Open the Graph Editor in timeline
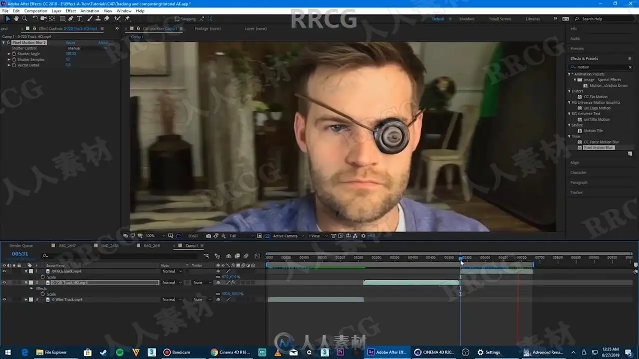The width and height of the screenshot is (639, 359). (x=257, y=256)
